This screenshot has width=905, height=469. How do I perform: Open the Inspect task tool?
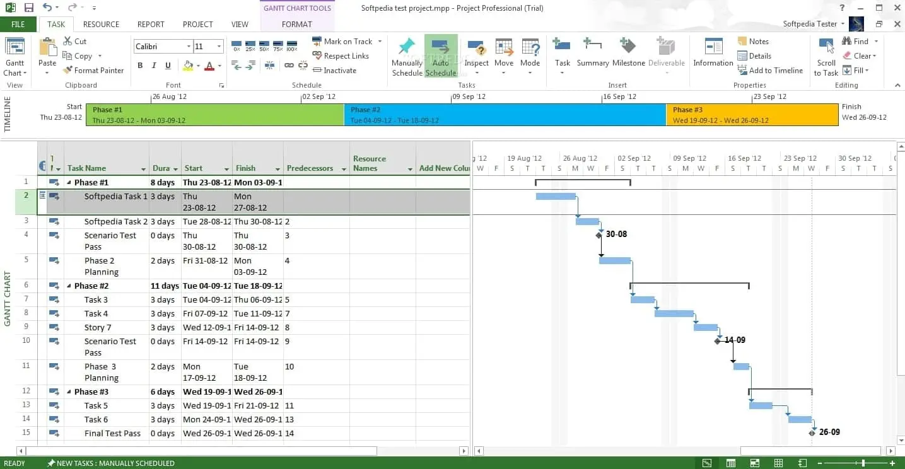(477, 57)
